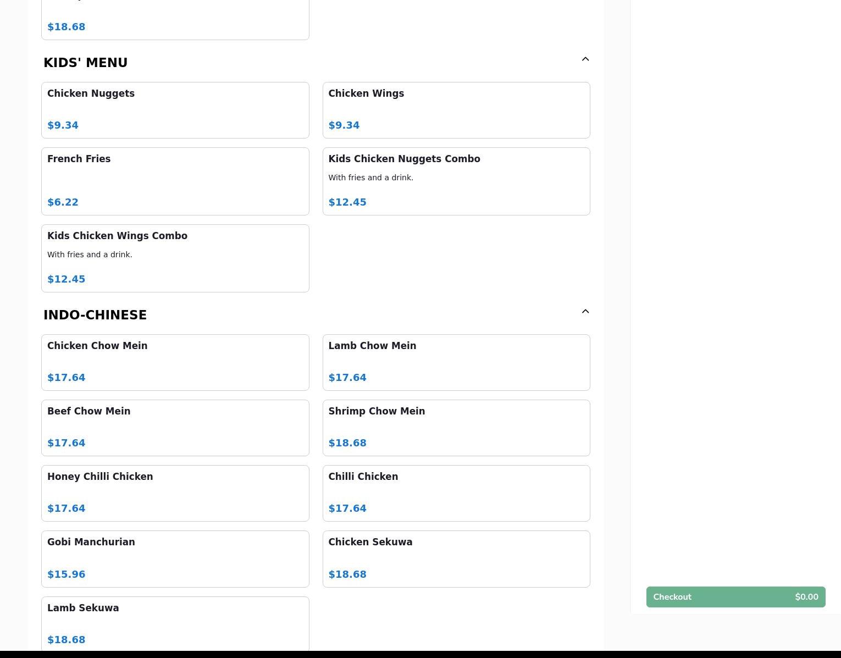Collapse the Indo-Chinese section chevron
The image size is (841, 658).
click(585, 312)
